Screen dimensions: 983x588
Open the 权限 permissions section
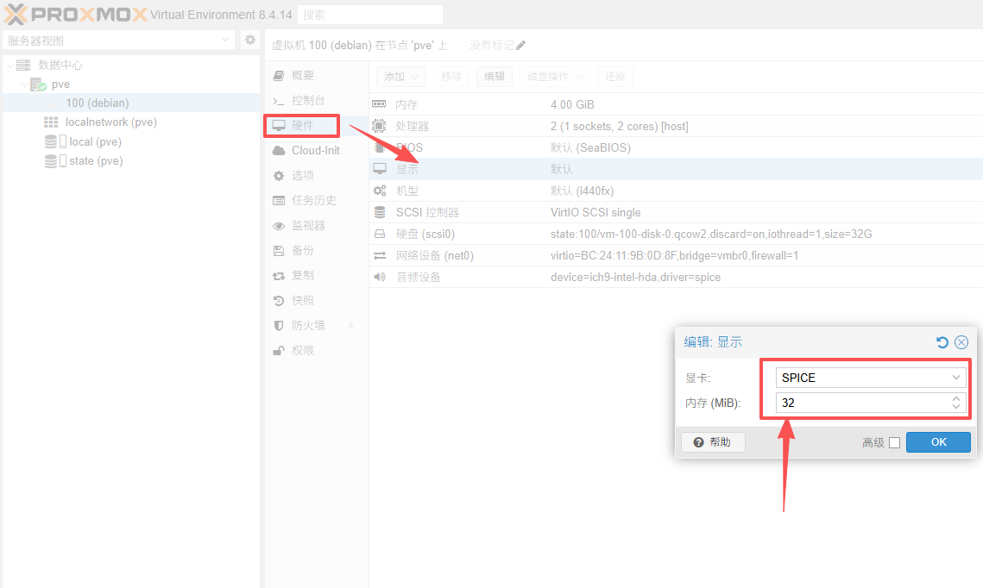[302, 350]
